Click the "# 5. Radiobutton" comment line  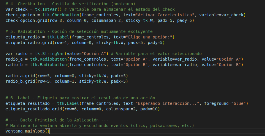[x=79, y=31]
